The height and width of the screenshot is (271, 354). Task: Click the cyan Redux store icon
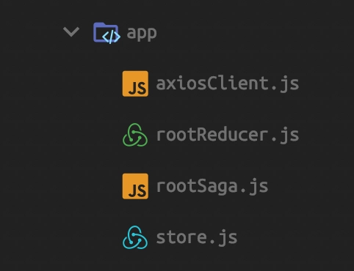coord(135,237)
